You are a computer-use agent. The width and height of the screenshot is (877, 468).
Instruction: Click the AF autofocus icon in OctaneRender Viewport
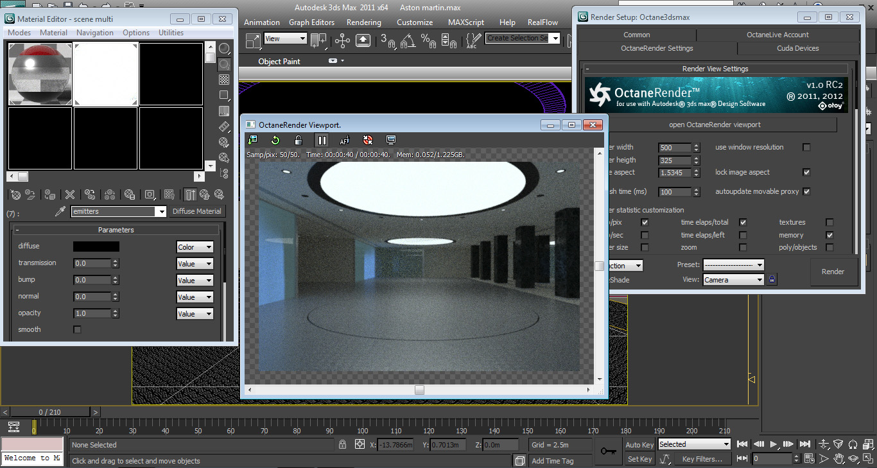coord(344,140)
